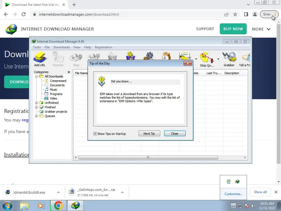Viewport: 281px width, 211px height.
Task: Open IDM Options via the gear icon
Action: coord(148,56)
